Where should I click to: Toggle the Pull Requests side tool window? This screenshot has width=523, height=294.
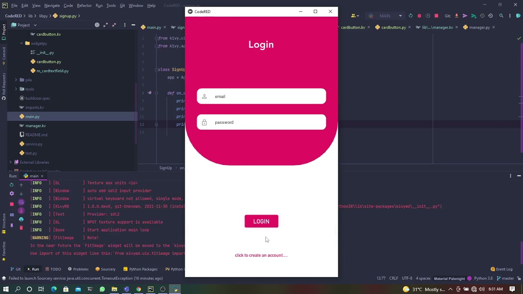coord(4,86)
